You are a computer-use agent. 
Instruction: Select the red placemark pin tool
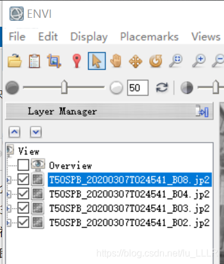pos(77,61)
